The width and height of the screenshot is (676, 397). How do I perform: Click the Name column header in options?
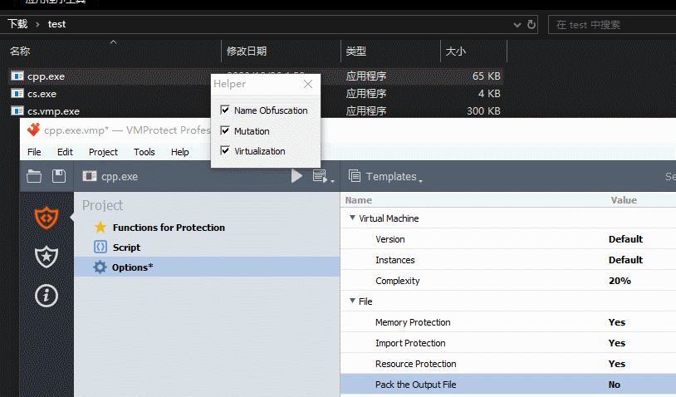click(358, 200)
